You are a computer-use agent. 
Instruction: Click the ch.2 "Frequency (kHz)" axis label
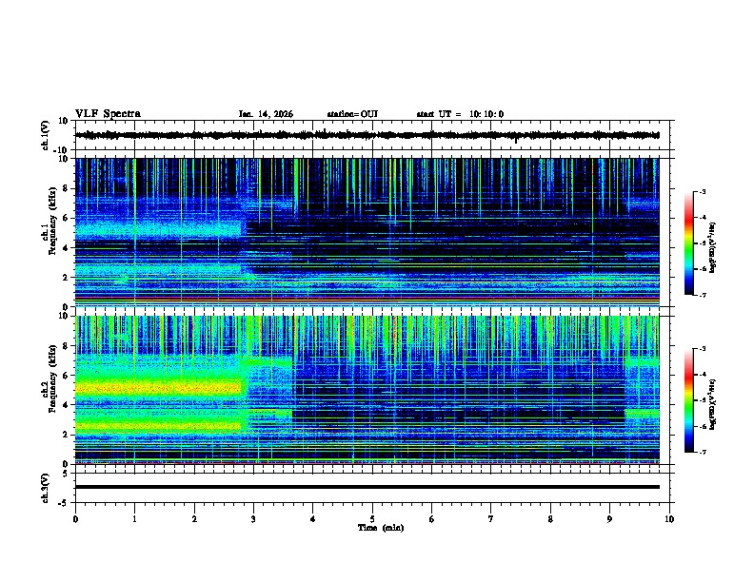coord(53,378)
